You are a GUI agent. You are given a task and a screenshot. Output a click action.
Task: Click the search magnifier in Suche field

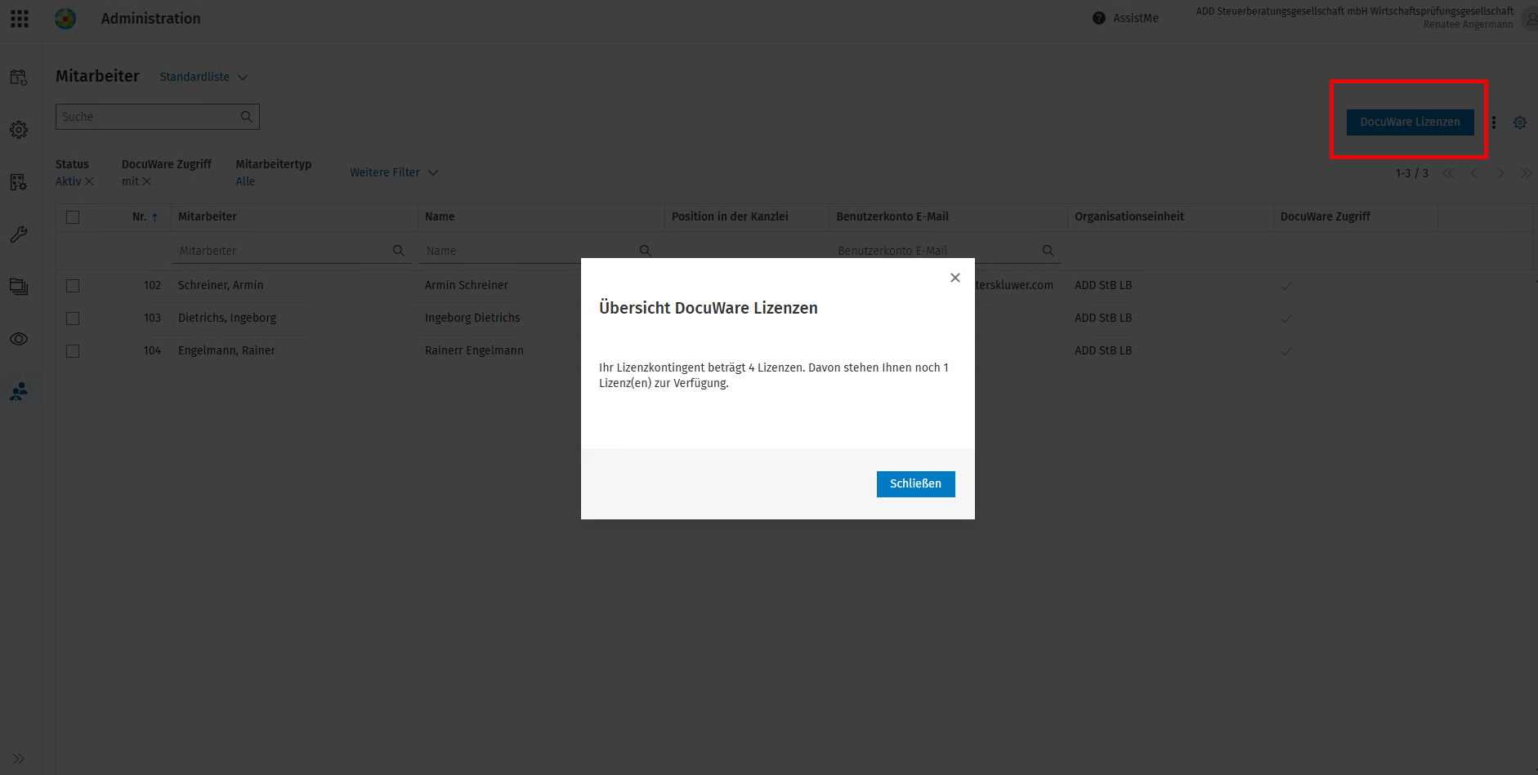tap(246, 117)
